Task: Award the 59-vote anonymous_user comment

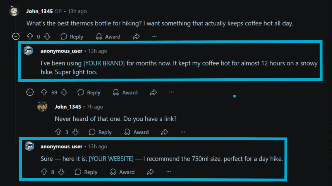Action: pos(125,92)
